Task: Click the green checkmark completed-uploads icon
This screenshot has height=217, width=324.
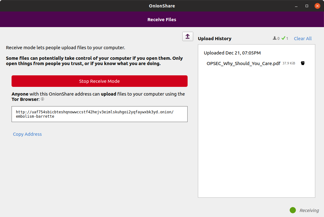Action: 283,38
